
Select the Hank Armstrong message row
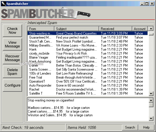click(88, 61)
